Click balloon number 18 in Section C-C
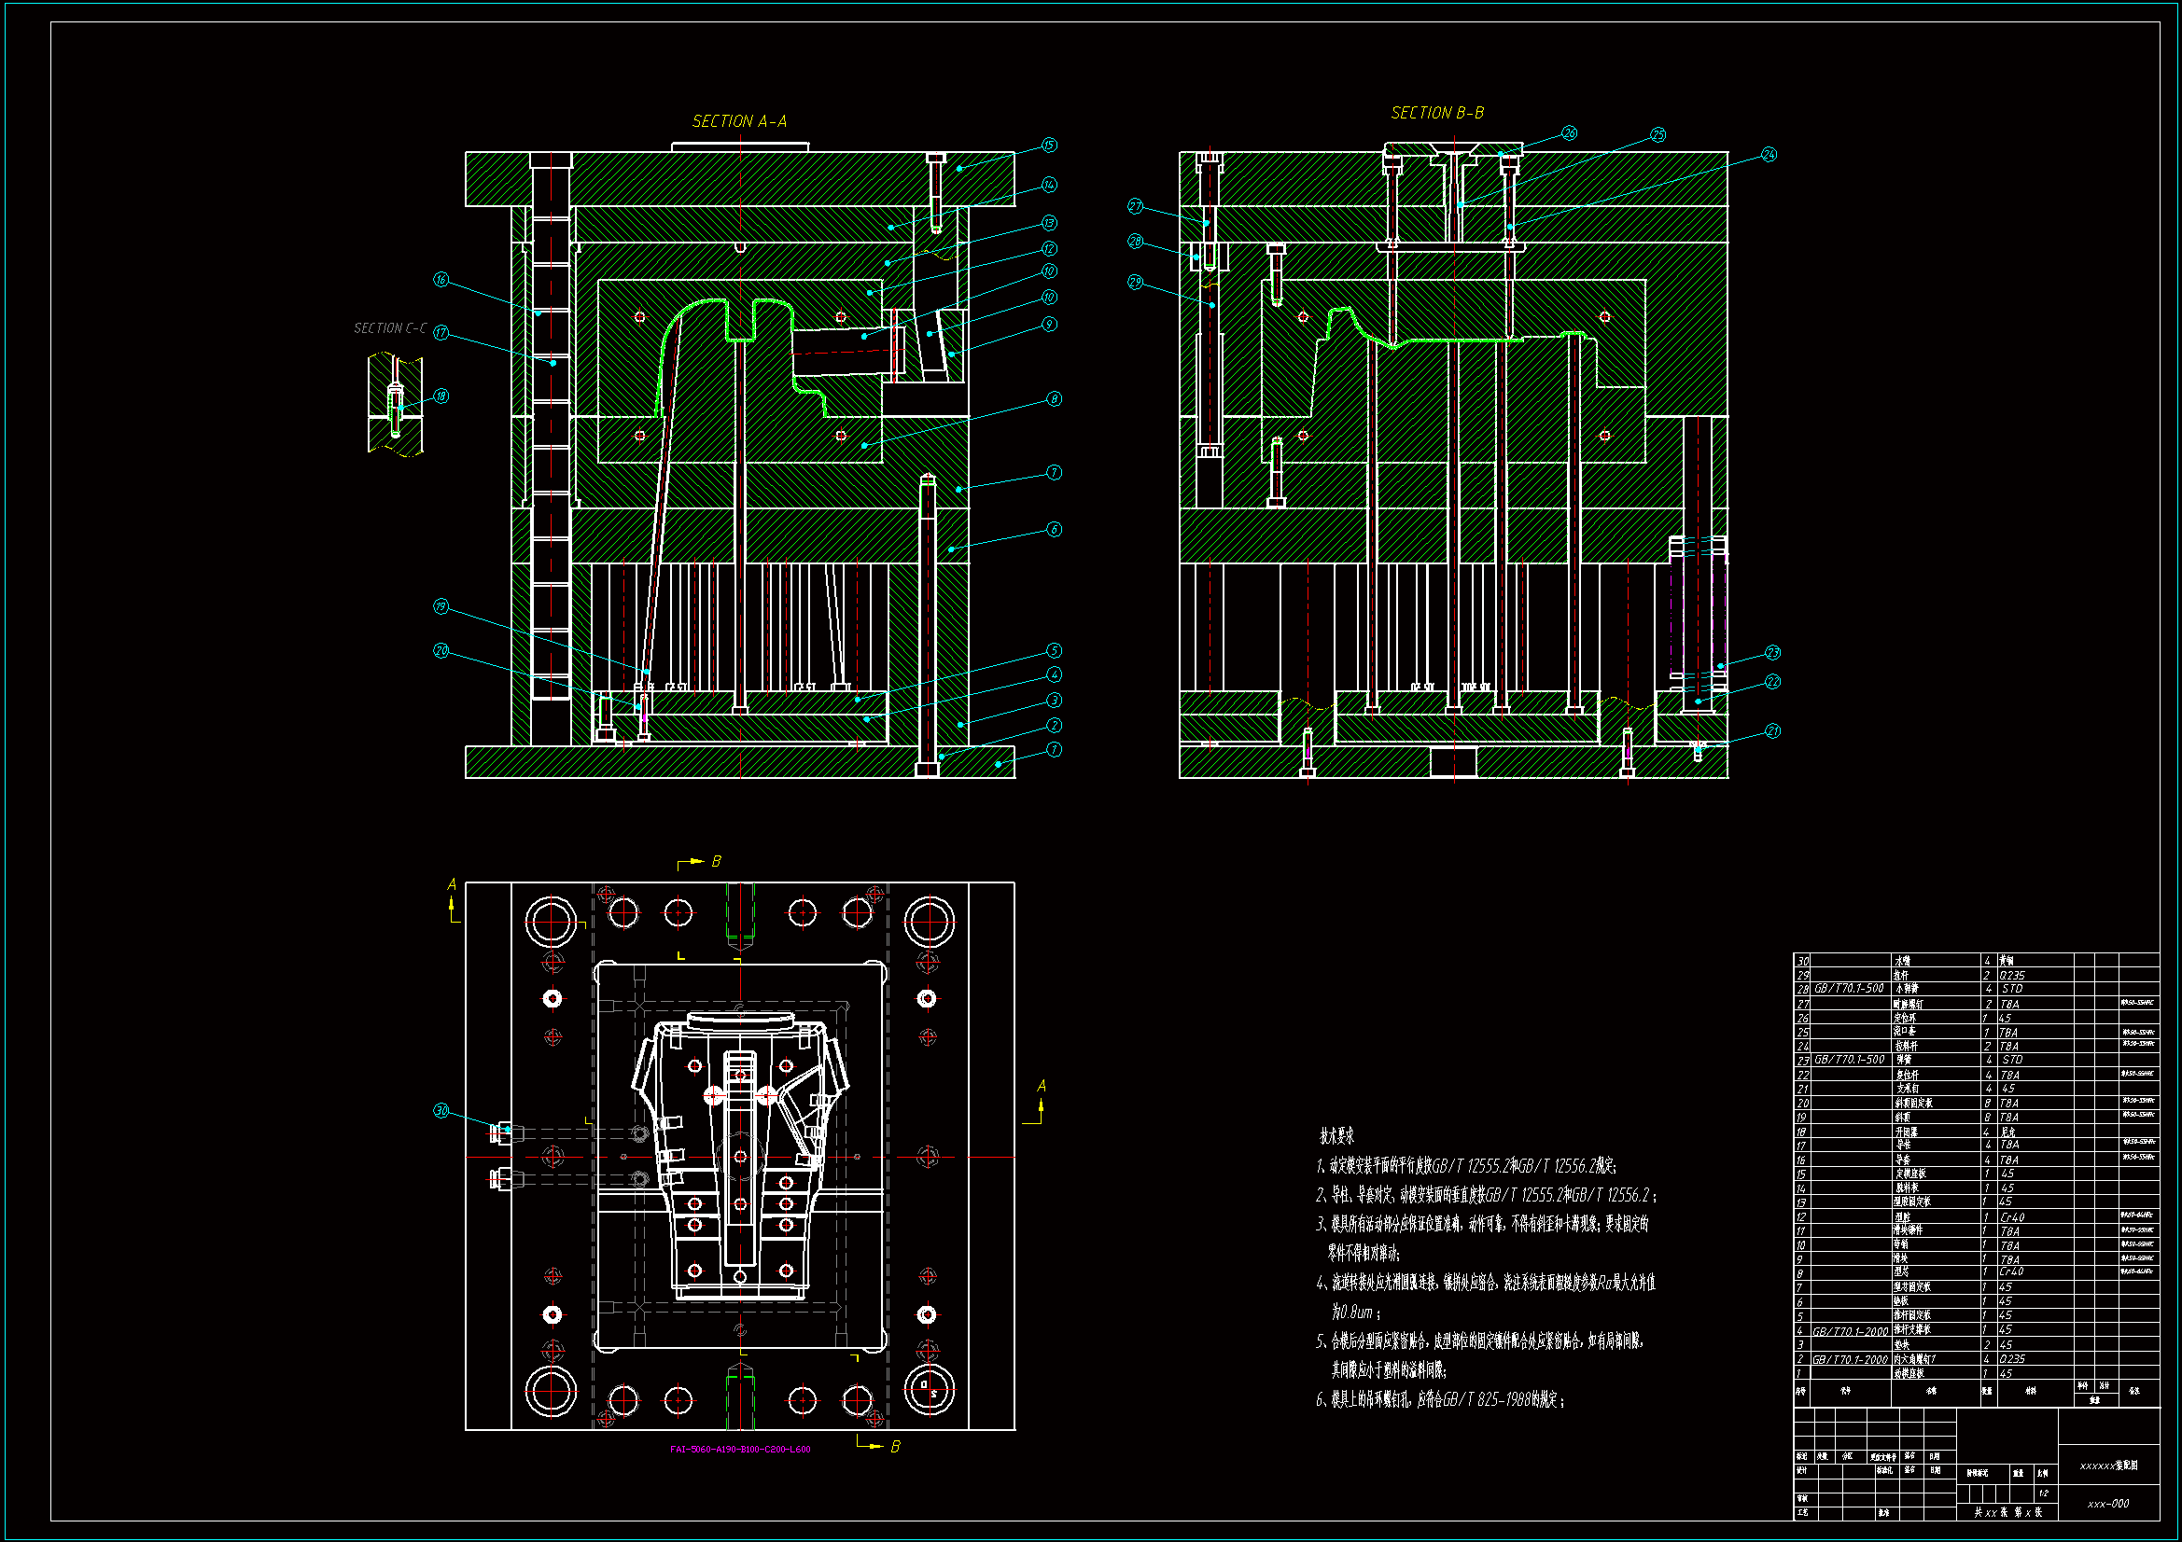This screenshot has height=1542, width=2182. point(441,396)
